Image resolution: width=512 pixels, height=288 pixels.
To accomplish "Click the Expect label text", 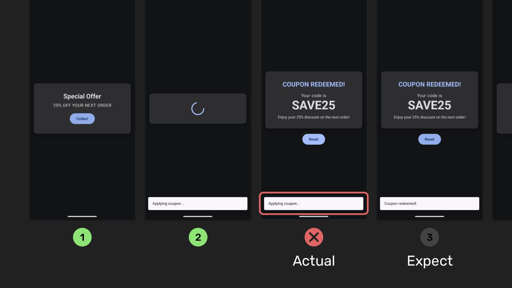I will [x=430, y=261].
